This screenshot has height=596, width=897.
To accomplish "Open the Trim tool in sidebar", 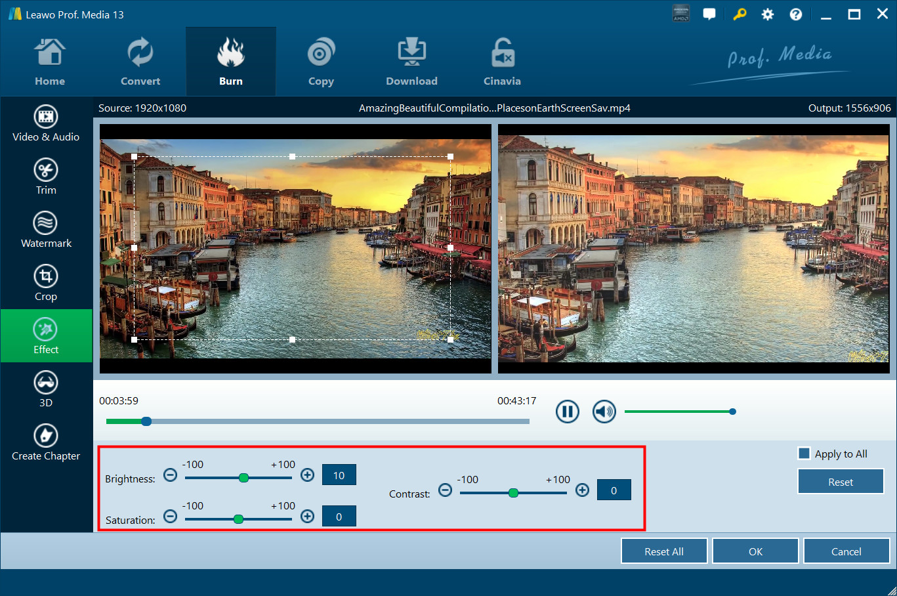I will point(46,177).
